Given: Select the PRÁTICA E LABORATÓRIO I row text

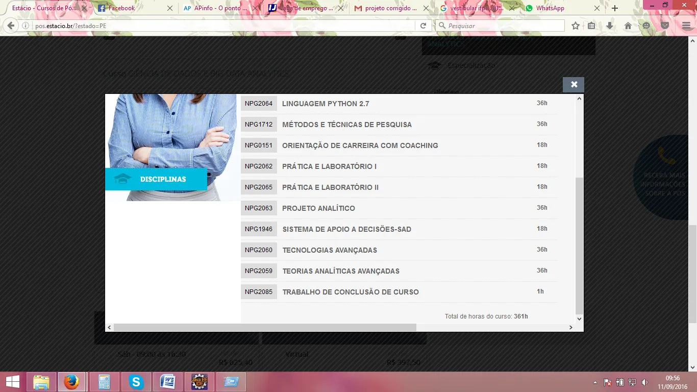Looking at the screenshot, I should coord(330,166).
